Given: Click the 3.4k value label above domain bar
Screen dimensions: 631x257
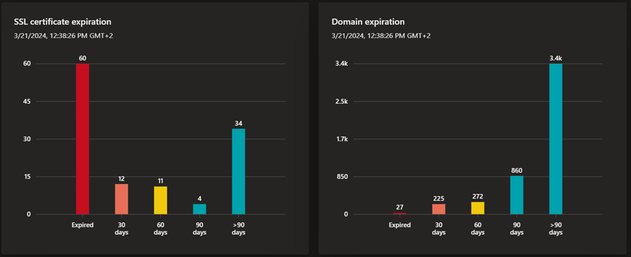Looking at the screenshot, I should tap(556, 58).
